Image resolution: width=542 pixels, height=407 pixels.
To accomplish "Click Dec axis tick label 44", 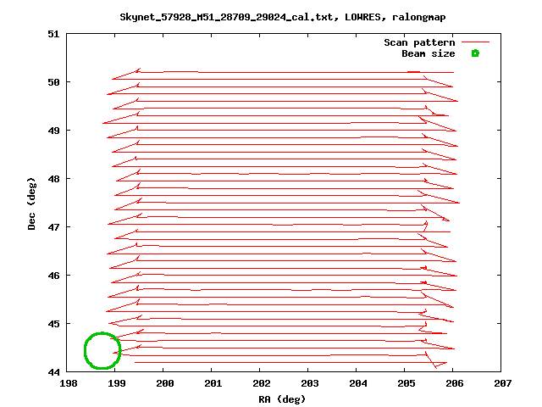I will tap(53, 372).
